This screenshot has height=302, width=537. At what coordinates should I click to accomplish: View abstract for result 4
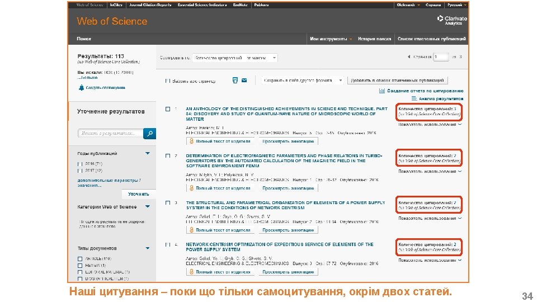(x=288, y=272)
